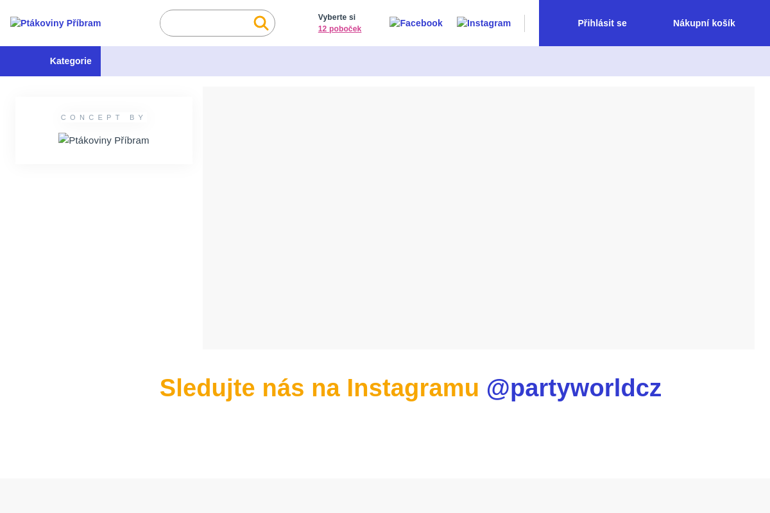Click the Ptákoviny Příbram concept logo
The image size is (770, 513).
coord(104,140)
